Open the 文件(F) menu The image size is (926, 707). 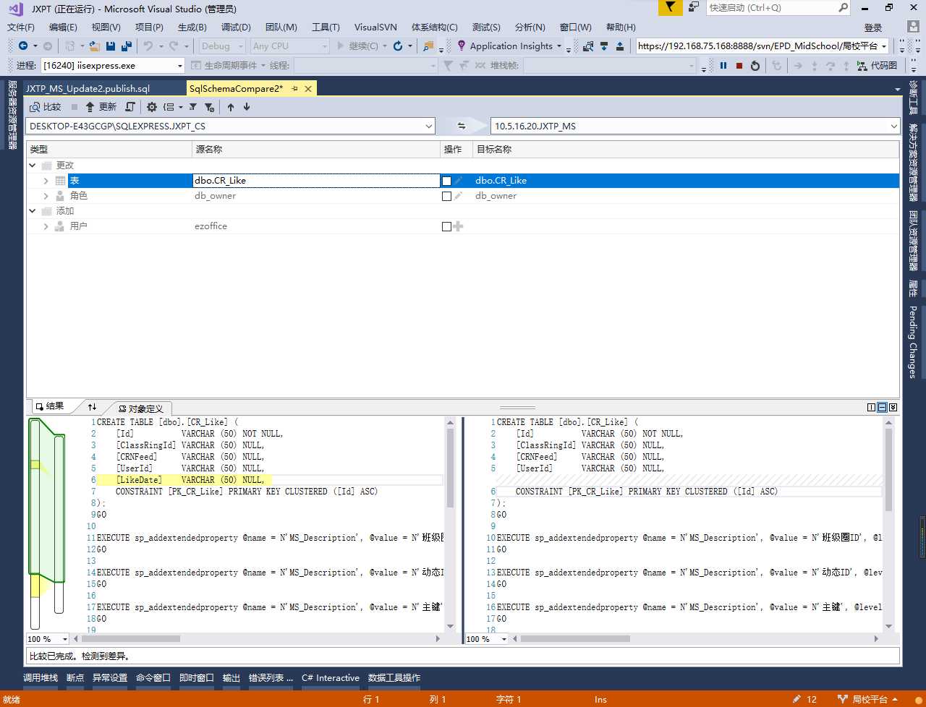tap(21, 27)
